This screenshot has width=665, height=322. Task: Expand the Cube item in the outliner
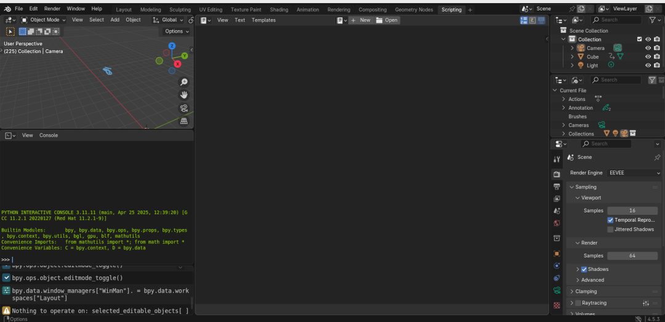pos(572,57)
